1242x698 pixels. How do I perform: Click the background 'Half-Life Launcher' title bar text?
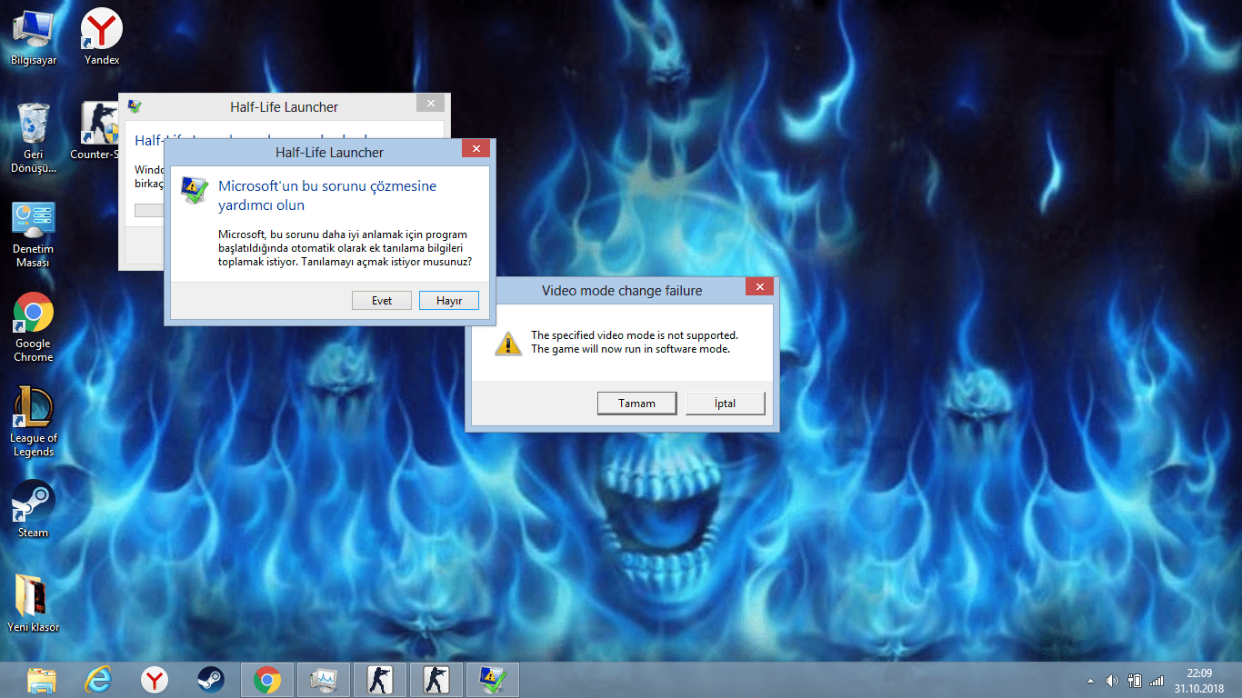(x=285, y=107)
